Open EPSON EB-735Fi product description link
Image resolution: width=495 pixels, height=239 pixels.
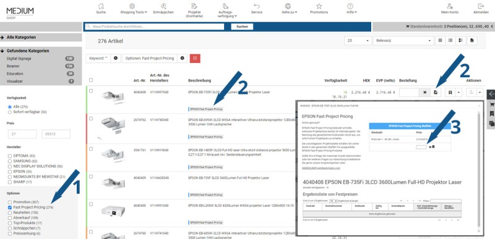(x=229, y=92)
